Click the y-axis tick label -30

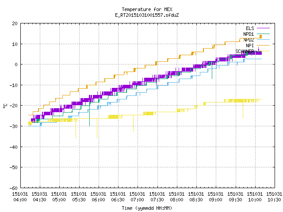point(14,126)
